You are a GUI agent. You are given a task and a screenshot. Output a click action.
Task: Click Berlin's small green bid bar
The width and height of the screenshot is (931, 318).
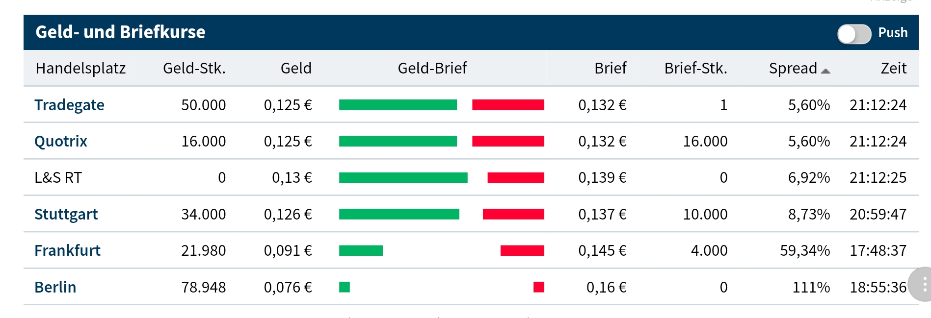[345, 287]
